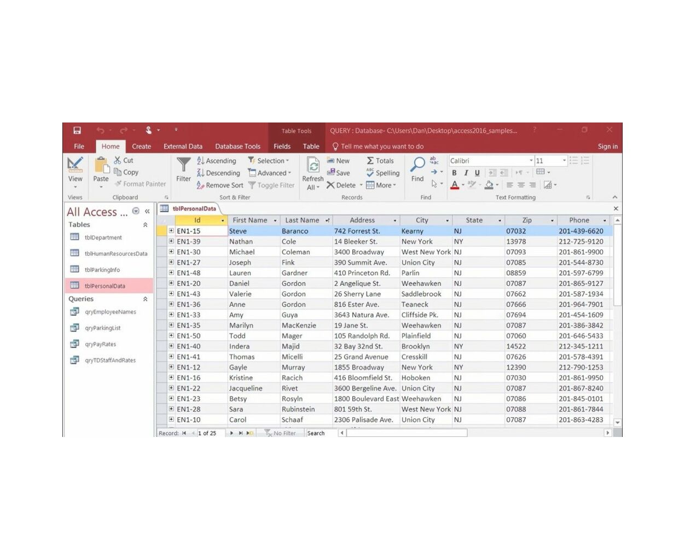Expand row EN1-39 subdatasheet plus
Image resolution: width=685 pixels, height=560 pixels.
[171, 241]
